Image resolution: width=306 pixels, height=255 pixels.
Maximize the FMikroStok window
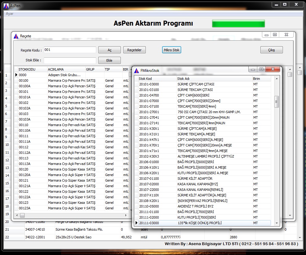262,69
